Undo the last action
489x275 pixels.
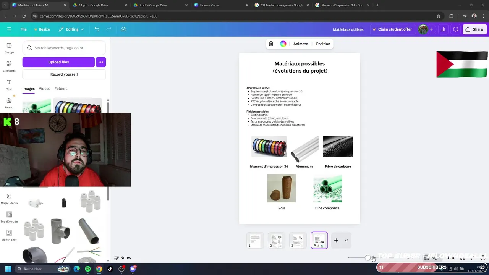(97, 29)
